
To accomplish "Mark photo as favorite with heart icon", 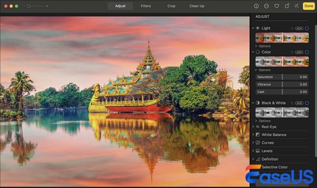I will point(276,6).
